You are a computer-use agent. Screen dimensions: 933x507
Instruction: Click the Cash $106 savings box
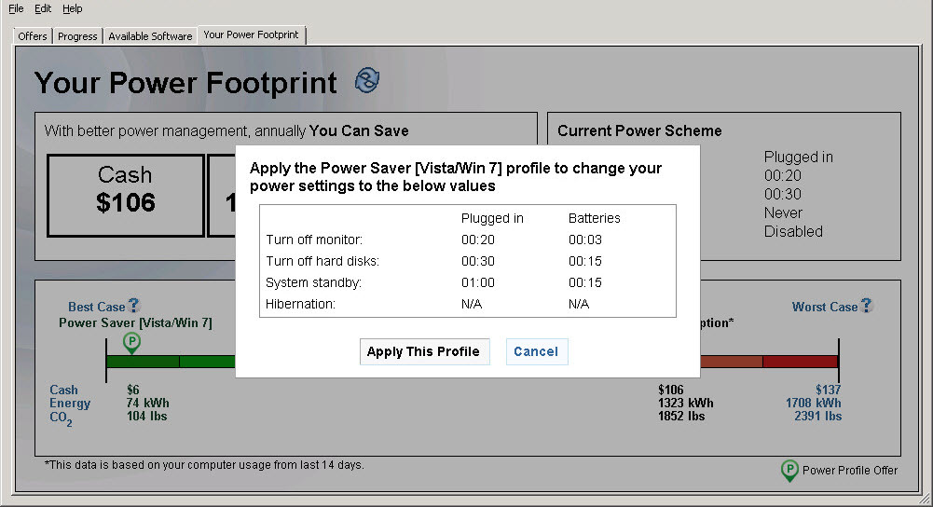tap(126, 195)
